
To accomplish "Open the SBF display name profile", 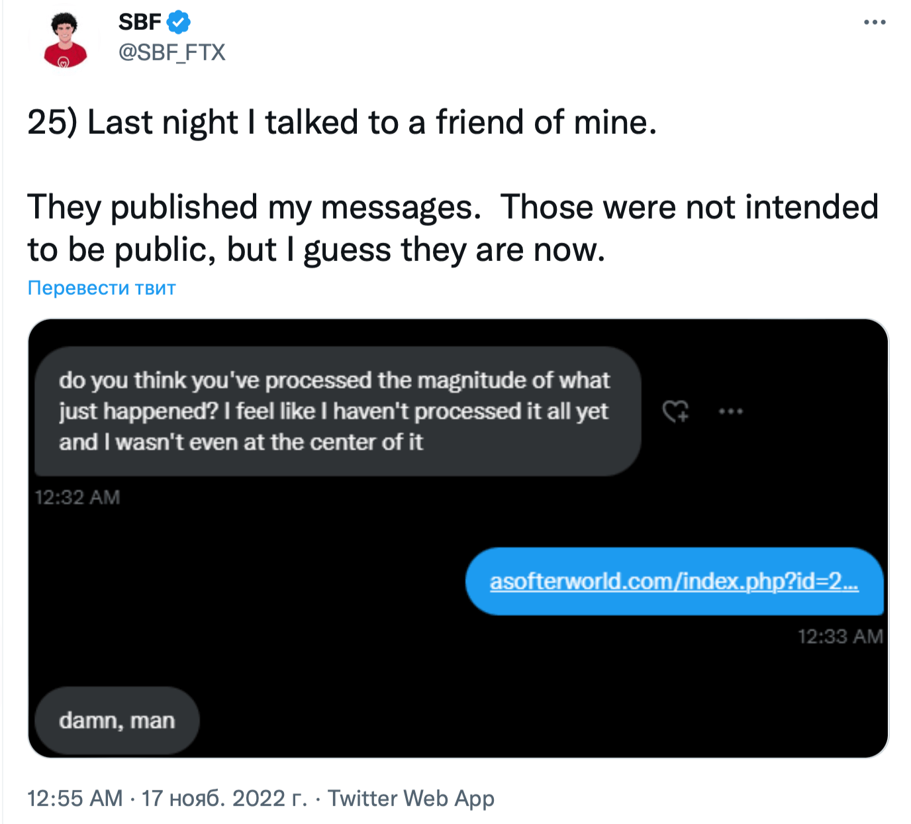I will pos(140,23).
